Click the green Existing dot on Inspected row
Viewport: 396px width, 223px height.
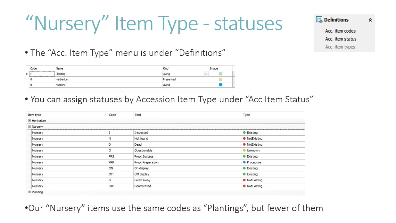click(244, 133)
